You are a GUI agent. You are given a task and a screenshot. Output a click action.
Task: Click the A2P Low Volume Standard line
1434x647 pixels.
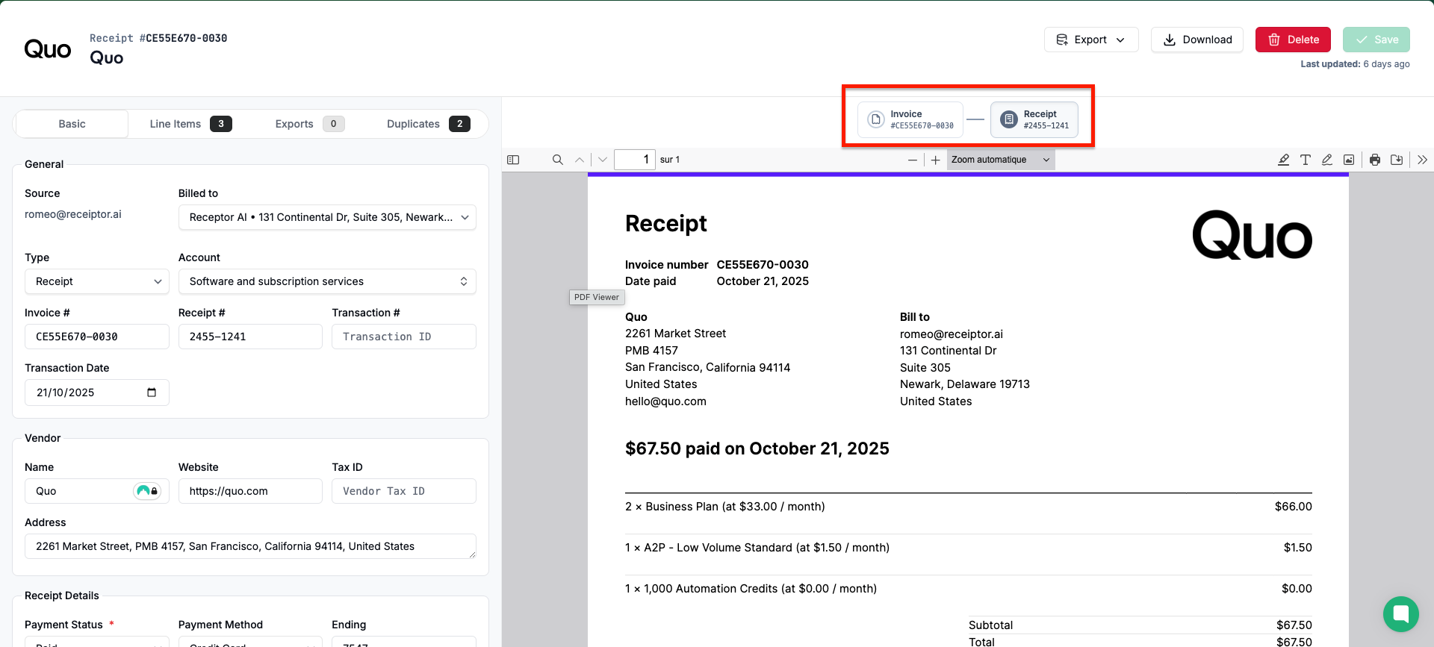coord(757,548)
